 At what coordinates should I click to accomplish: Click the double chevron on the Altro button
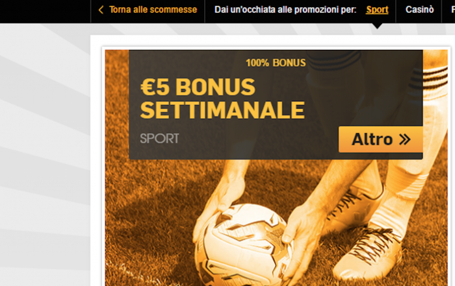pos(405,139)
